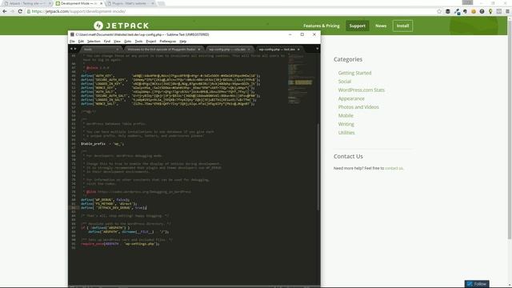Open the Utilities category link
This screenshot has width=512, height=288.
tap(346, 132)
